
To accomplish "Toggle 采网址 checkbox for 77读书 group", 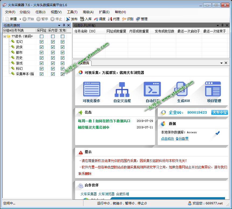I will pyautogui.click(x=41, y=36).
